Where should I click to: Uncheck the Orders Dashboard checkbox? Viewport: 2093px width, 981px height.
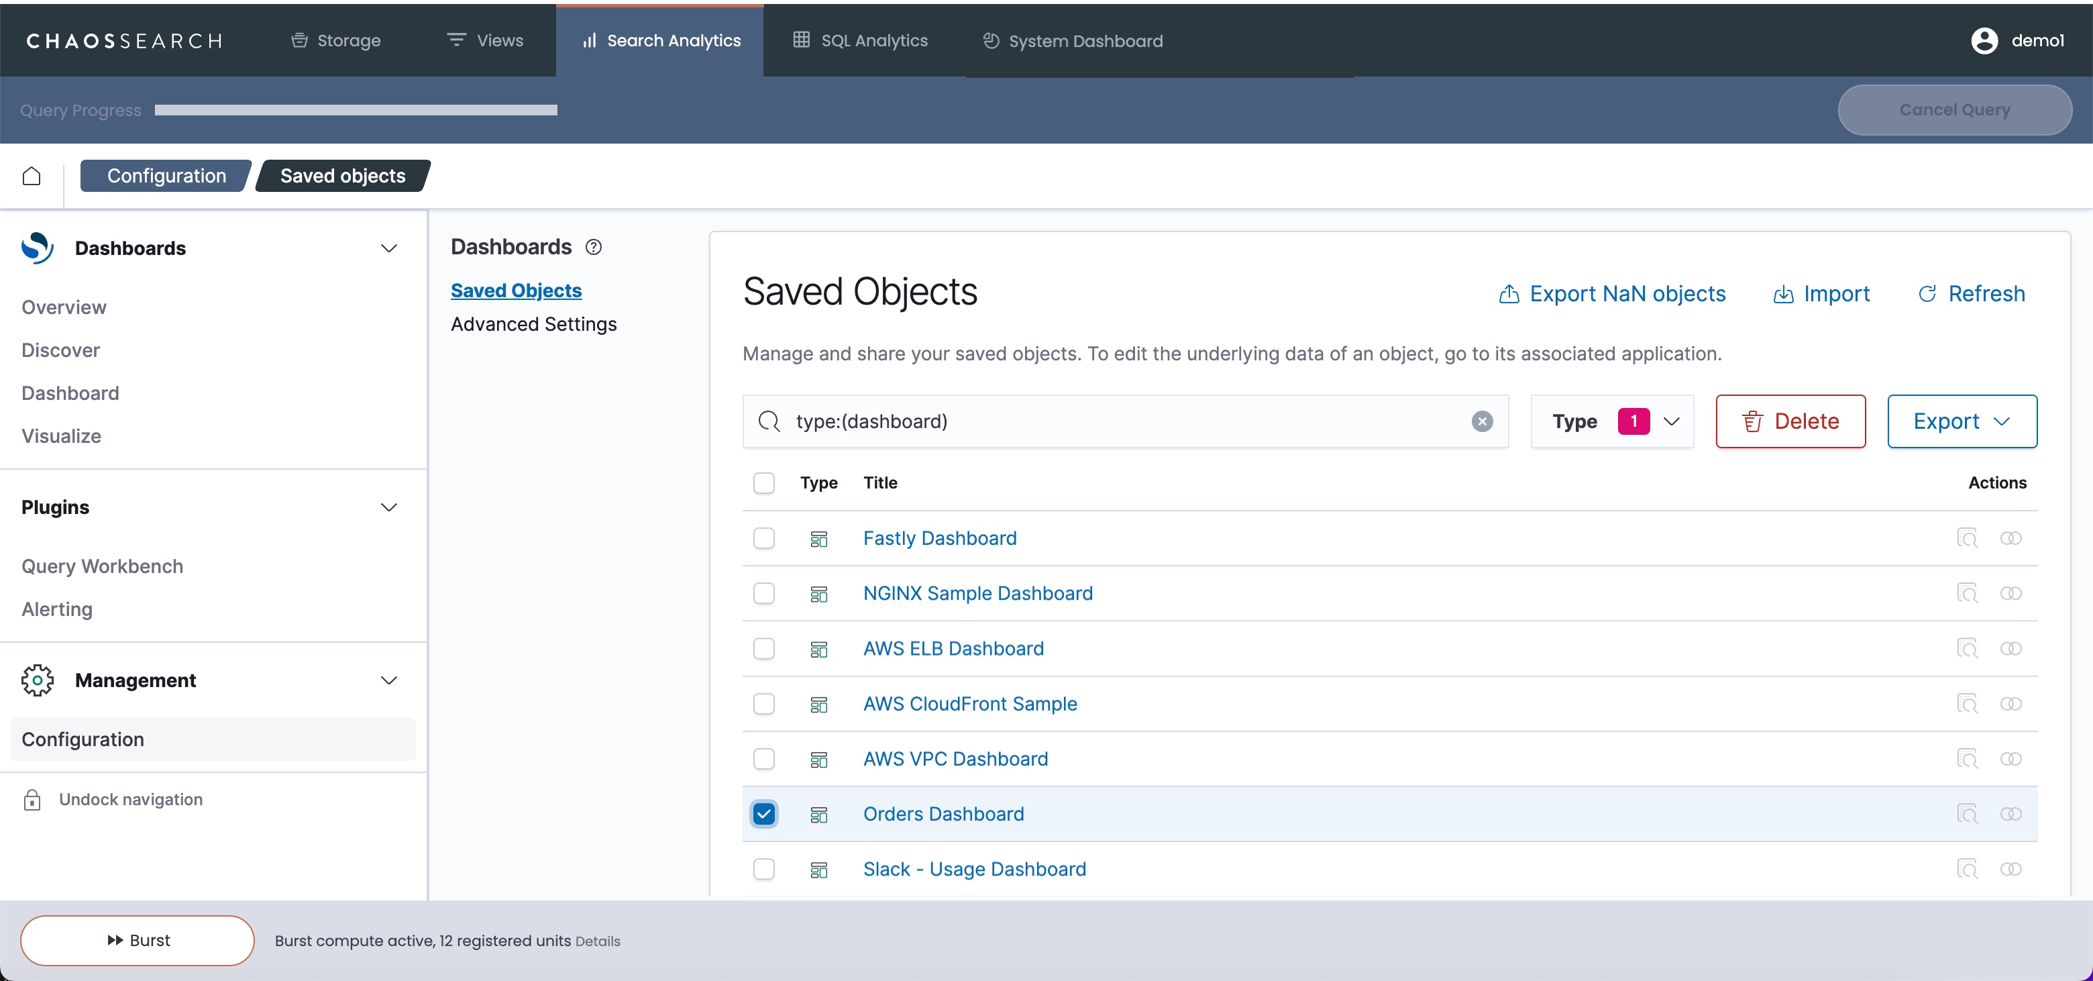pyautogui.click(x=764, y=813)
